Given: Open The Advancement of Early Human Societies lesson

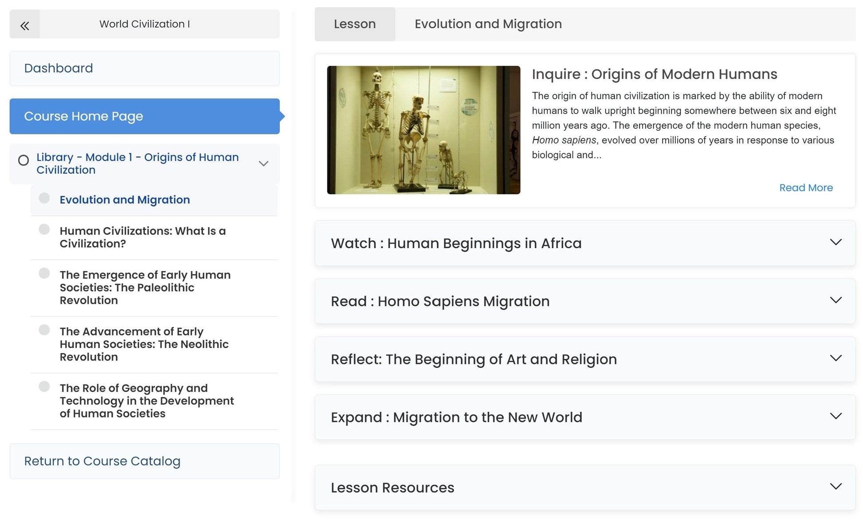Looking at the screenshot, I should point(144,344).
